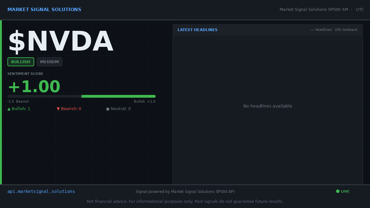Open the api.marketsignal.solutions link
Image resolution: width=370 pixels, height=208 pixels.
[x=41, y=191]
